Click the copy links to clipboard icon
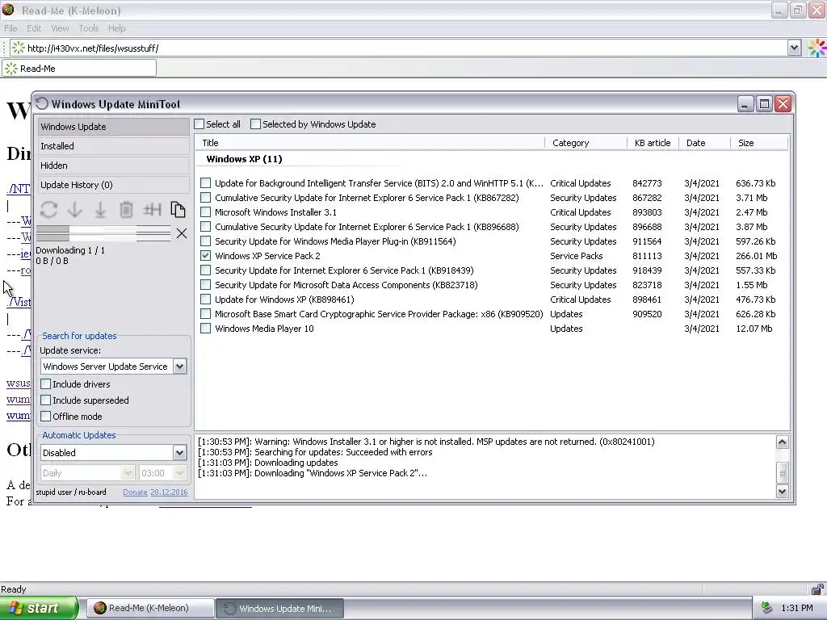Viewport: 827px width, 620px height. [178, 210]
